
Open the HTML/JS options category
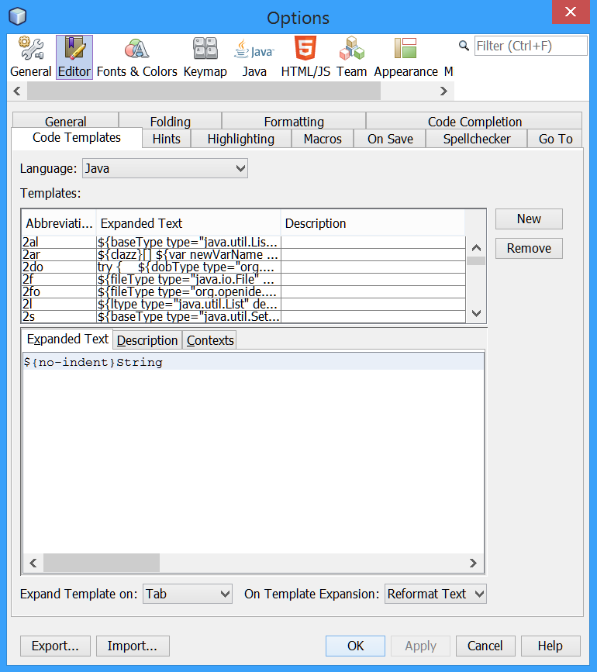tap(305, 57)
